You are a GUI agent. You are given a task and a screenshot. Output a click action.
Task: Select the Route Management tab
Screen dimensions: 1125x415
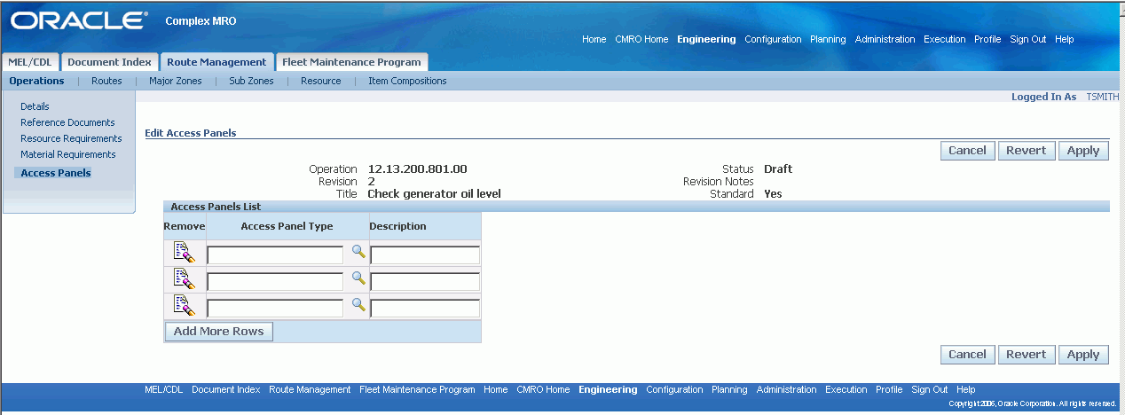point(216,62)
